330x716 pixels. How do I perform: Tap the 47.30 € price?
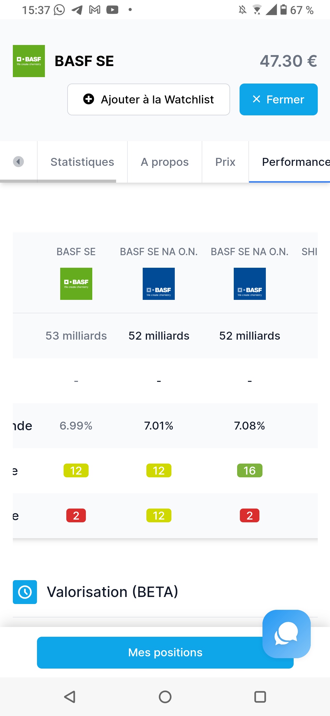288,61
